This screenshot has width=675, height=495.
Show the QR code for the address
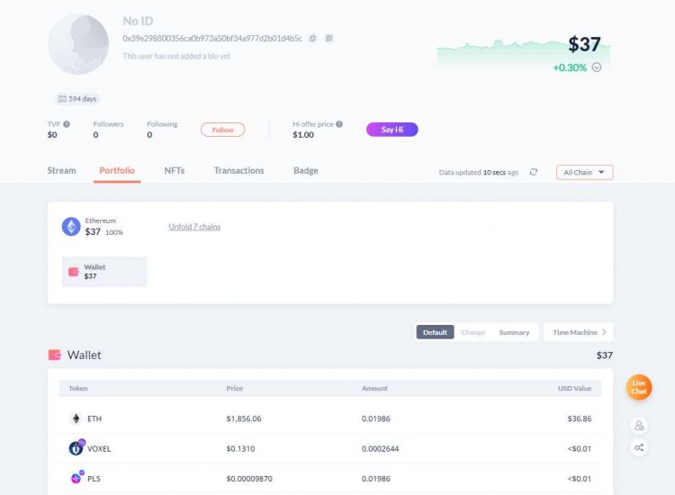click(329, 39)
